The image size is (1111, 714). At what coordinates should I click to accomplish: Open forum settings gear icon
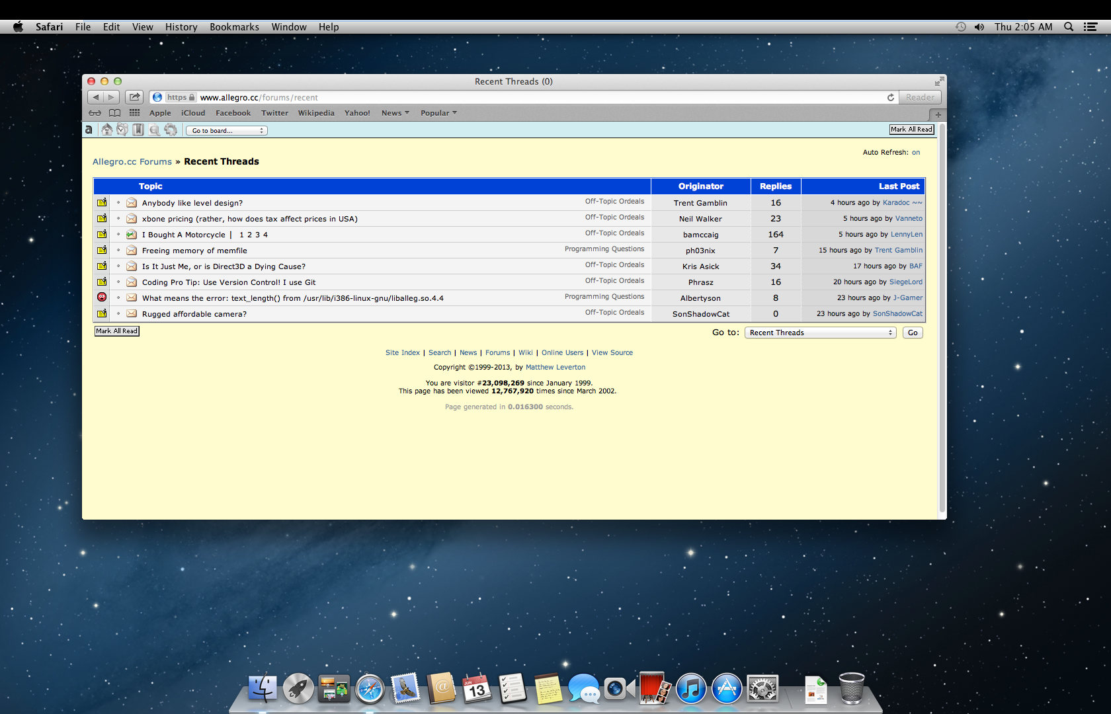171,130
